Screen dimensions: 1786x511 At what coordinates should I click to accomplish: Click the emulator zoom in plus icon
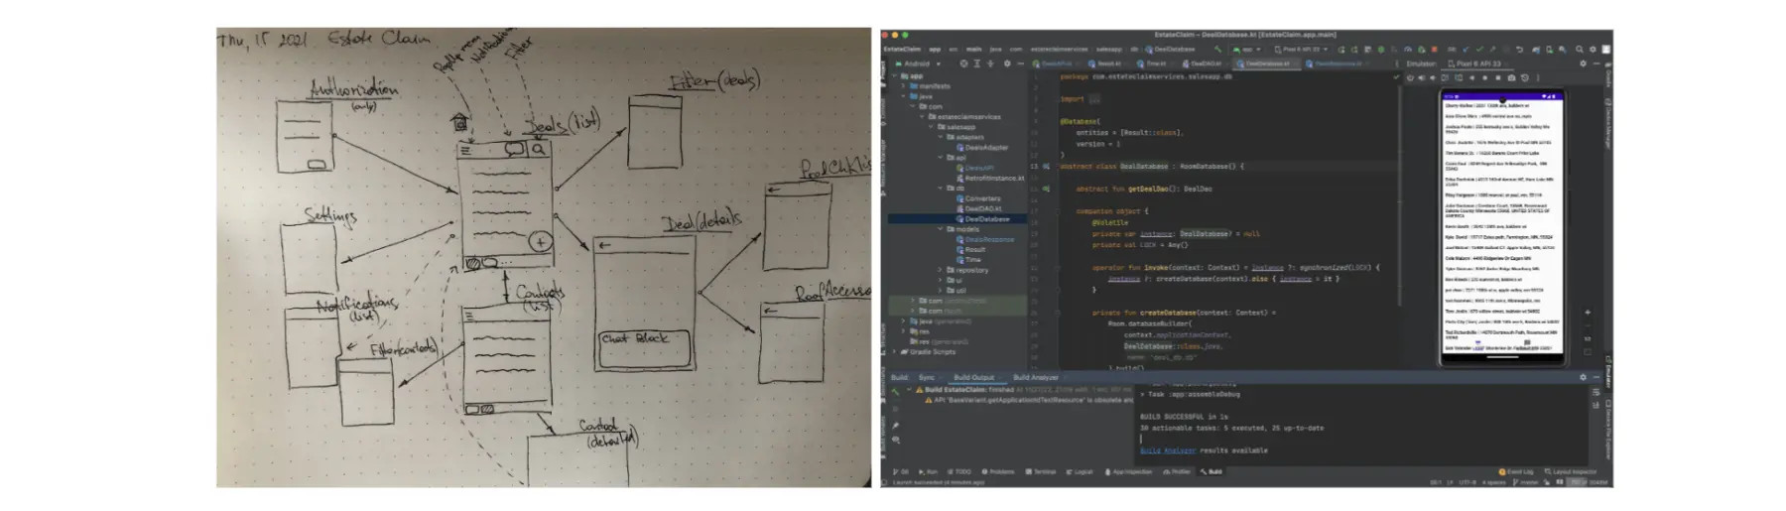click(x=1588, y=313)
